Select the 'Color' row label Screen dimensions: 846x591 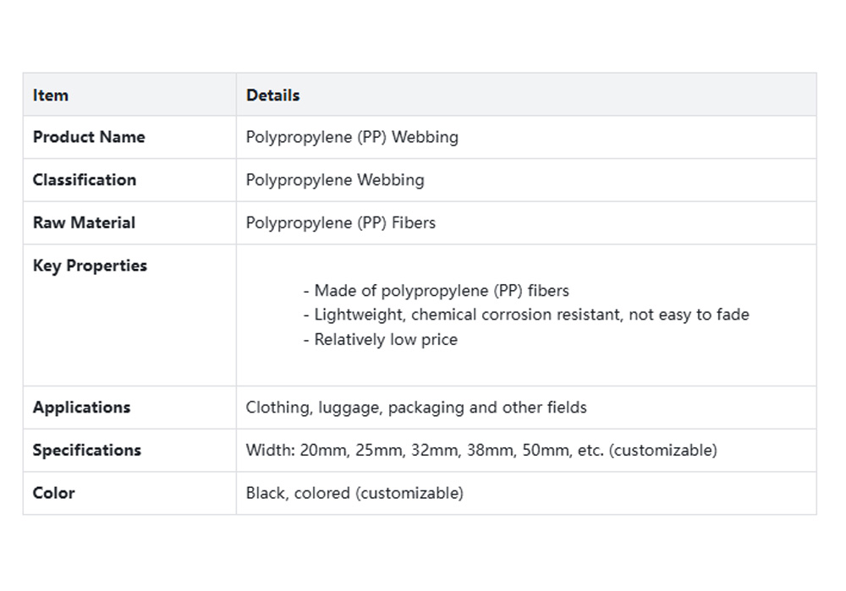[54, 493]
